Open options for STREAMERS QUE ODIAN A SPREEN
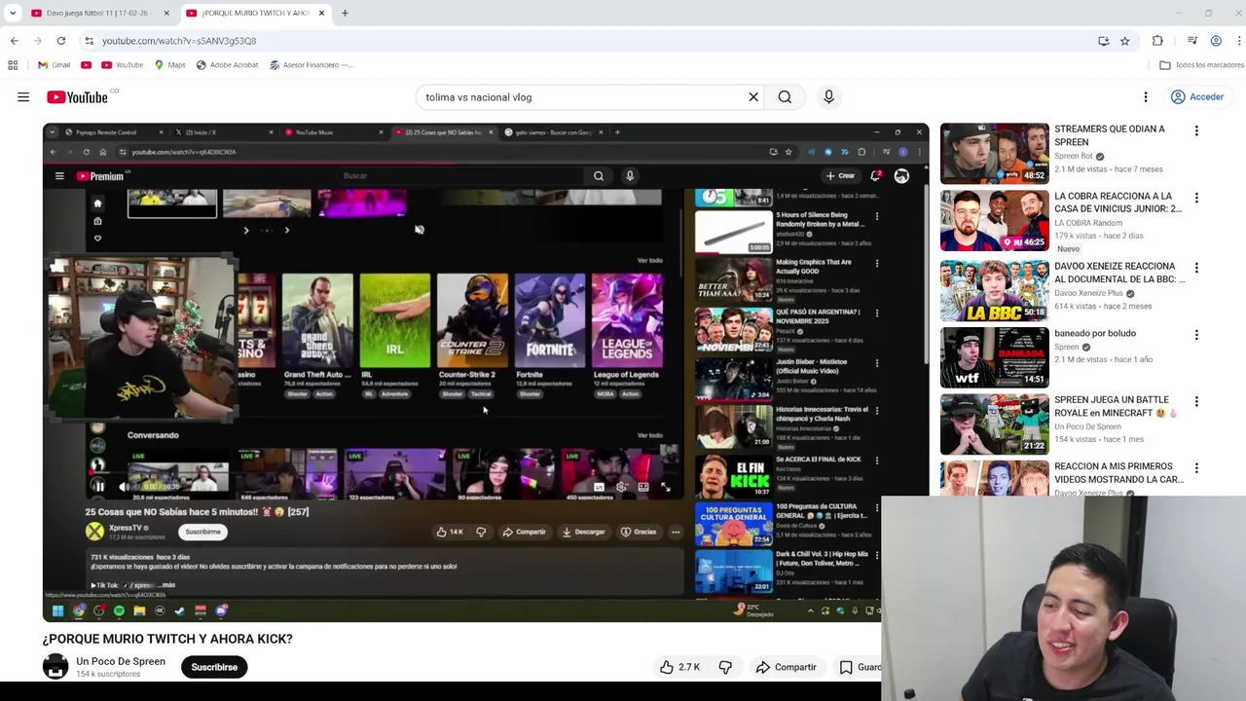Image resolution: width=1246 pixels, height=701 pixels. pyautogui.click(x=1196, y=130)
